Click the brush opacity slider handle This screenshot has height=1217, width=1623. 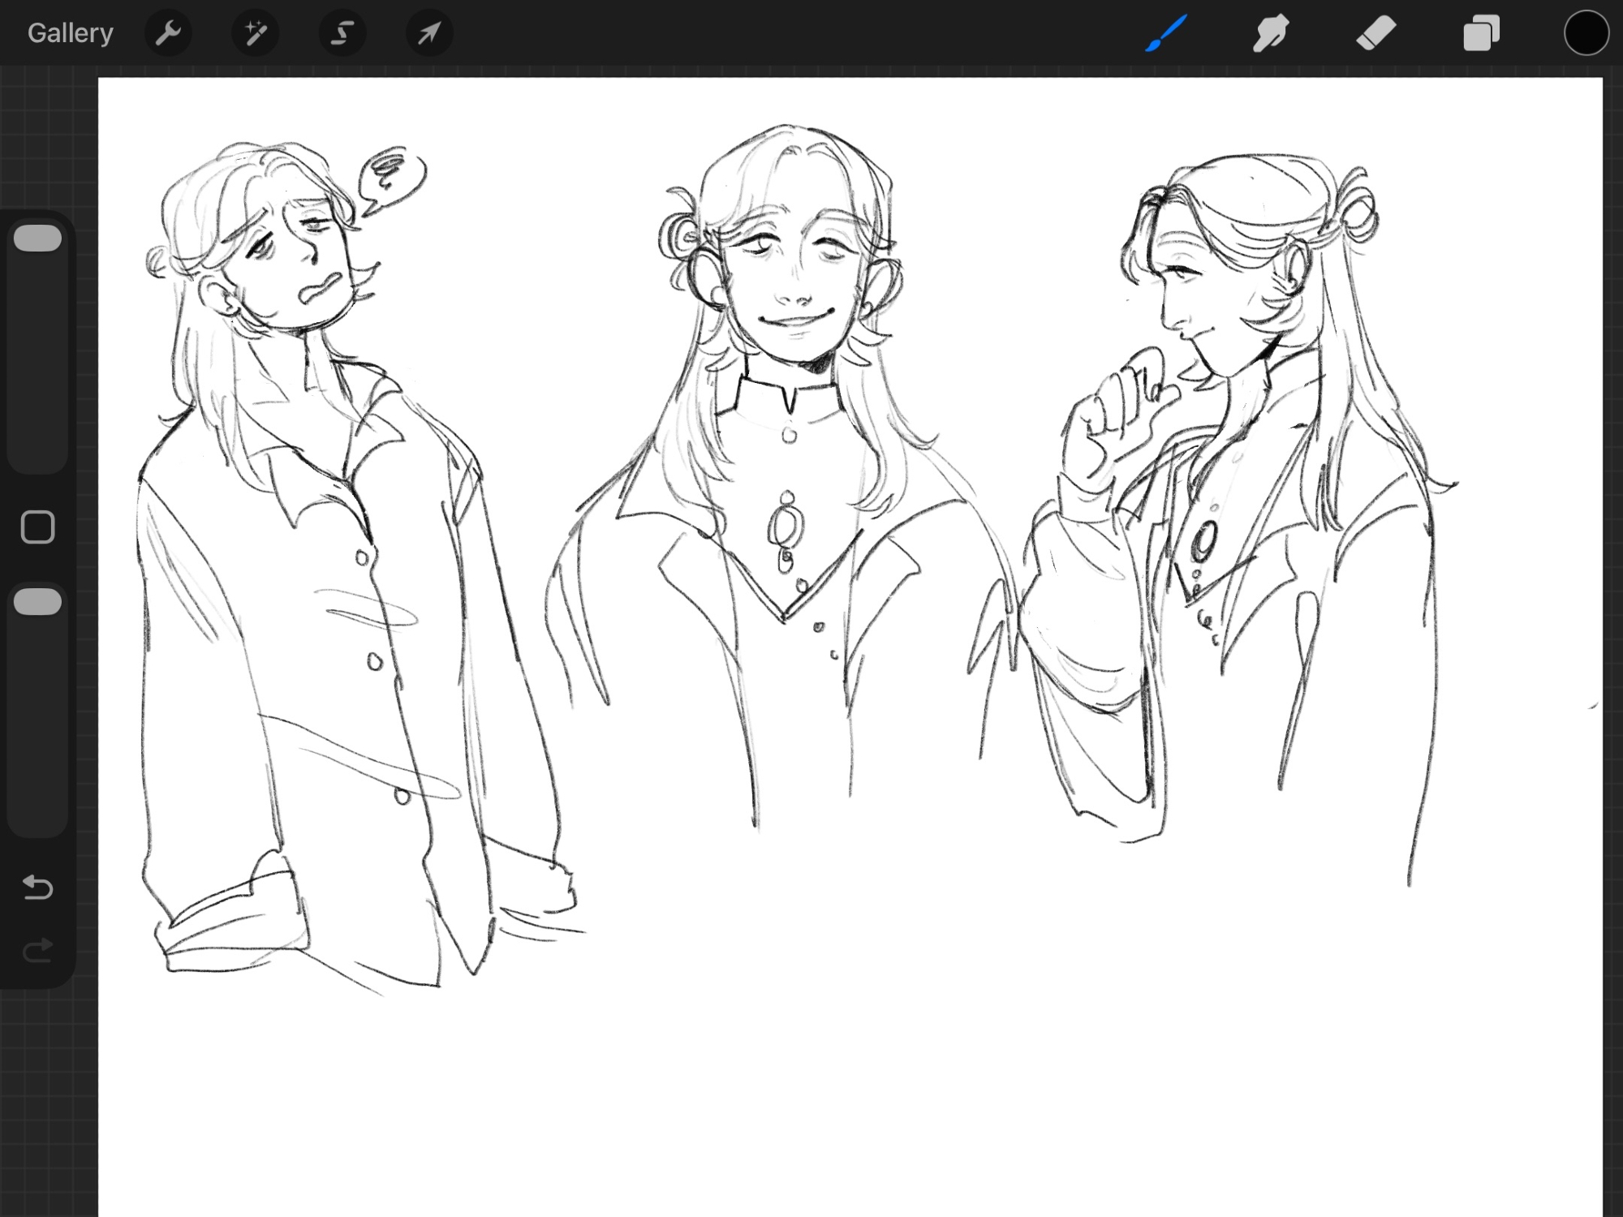37,602
